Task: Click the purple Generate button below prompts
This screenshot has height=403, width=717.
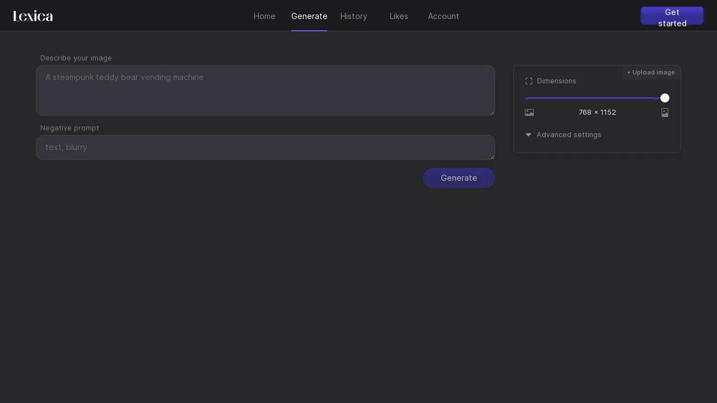Action: click(x=459, y=178)
